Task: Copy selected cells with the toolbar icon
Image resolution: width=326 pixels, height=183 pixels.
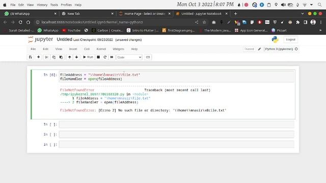Action: point(54,57)
